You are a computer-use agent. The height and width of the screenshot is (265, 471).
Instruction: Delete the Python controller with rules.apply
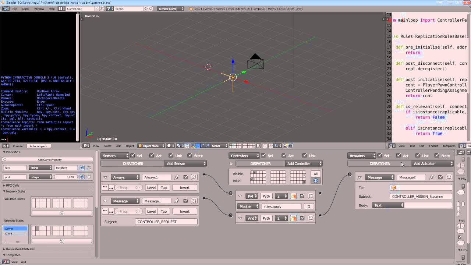[311, 196]
